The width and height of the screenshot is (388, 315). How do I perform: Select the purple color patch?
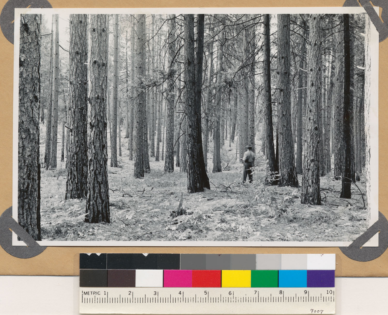pyautogui.click(x=320, y=279)
